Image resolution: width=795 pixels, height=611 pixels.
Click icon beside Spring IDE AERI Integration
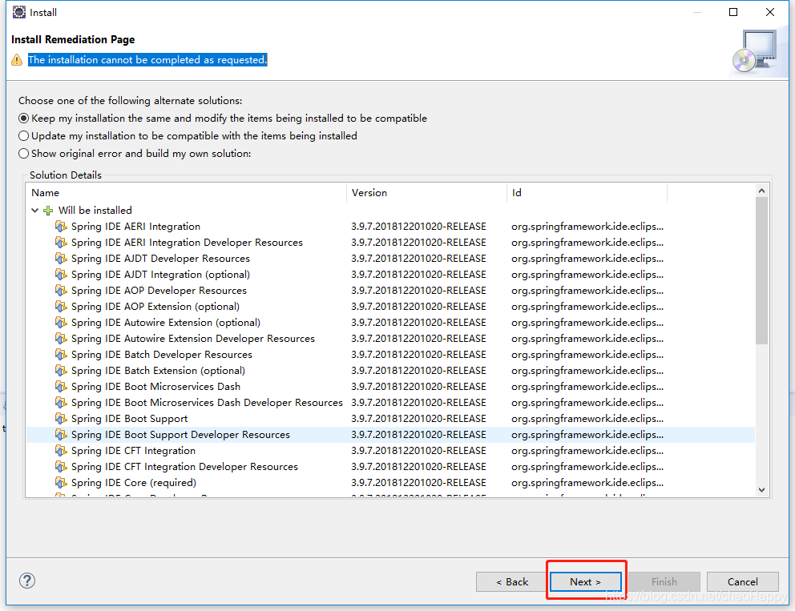tap(61, 226)
